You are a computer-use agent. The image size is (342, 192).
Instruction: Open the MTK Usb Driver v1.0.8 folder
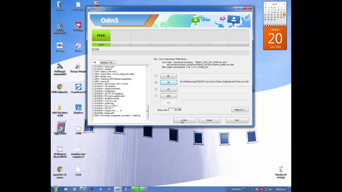pyautogui.click(x=60, y=110)
